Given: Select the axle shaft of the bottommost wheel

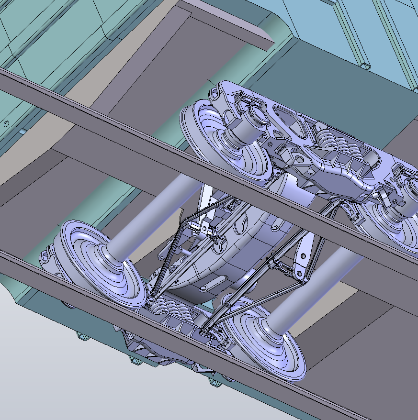Looking at the screenshot, I should tap(315, 291).
